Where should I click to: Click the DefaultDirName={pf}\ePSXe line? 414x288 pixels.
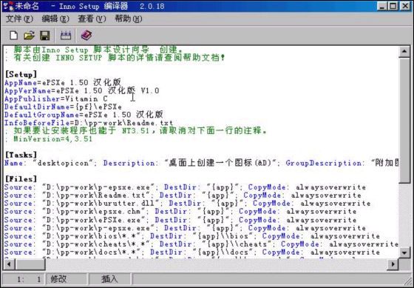tap(63, 107)
